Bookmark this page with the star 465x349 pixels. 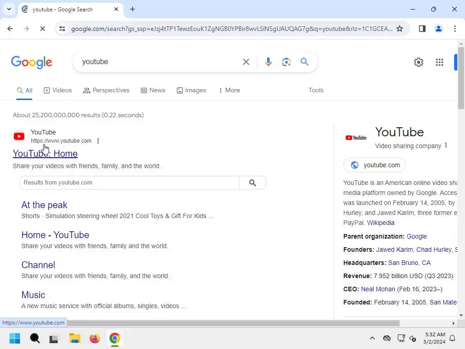click(x=400, y=29)
